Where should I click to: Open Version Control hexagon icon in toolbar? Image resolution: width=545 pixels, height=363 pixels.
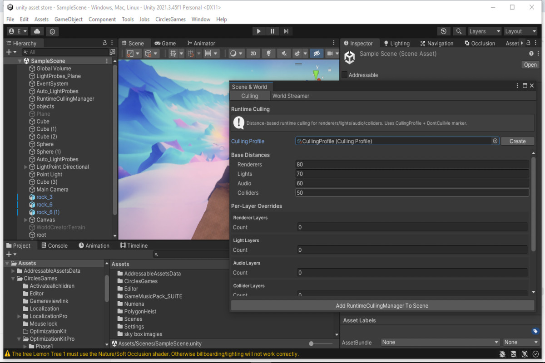(52, 31)
